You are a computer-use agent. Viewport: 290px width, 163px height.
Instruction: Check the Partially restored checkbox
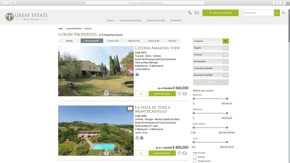(x=195, y=161)
